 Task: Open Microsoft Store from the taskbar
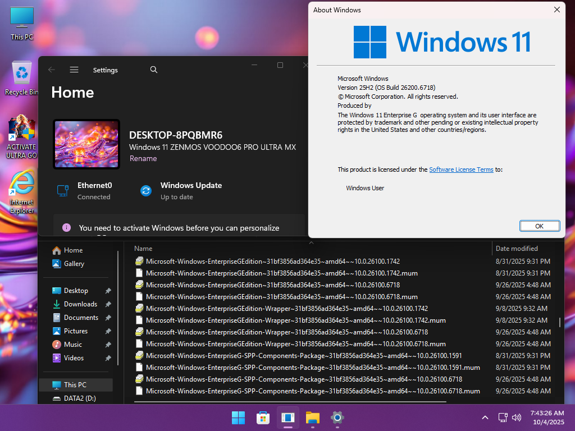tap(263, 418)
